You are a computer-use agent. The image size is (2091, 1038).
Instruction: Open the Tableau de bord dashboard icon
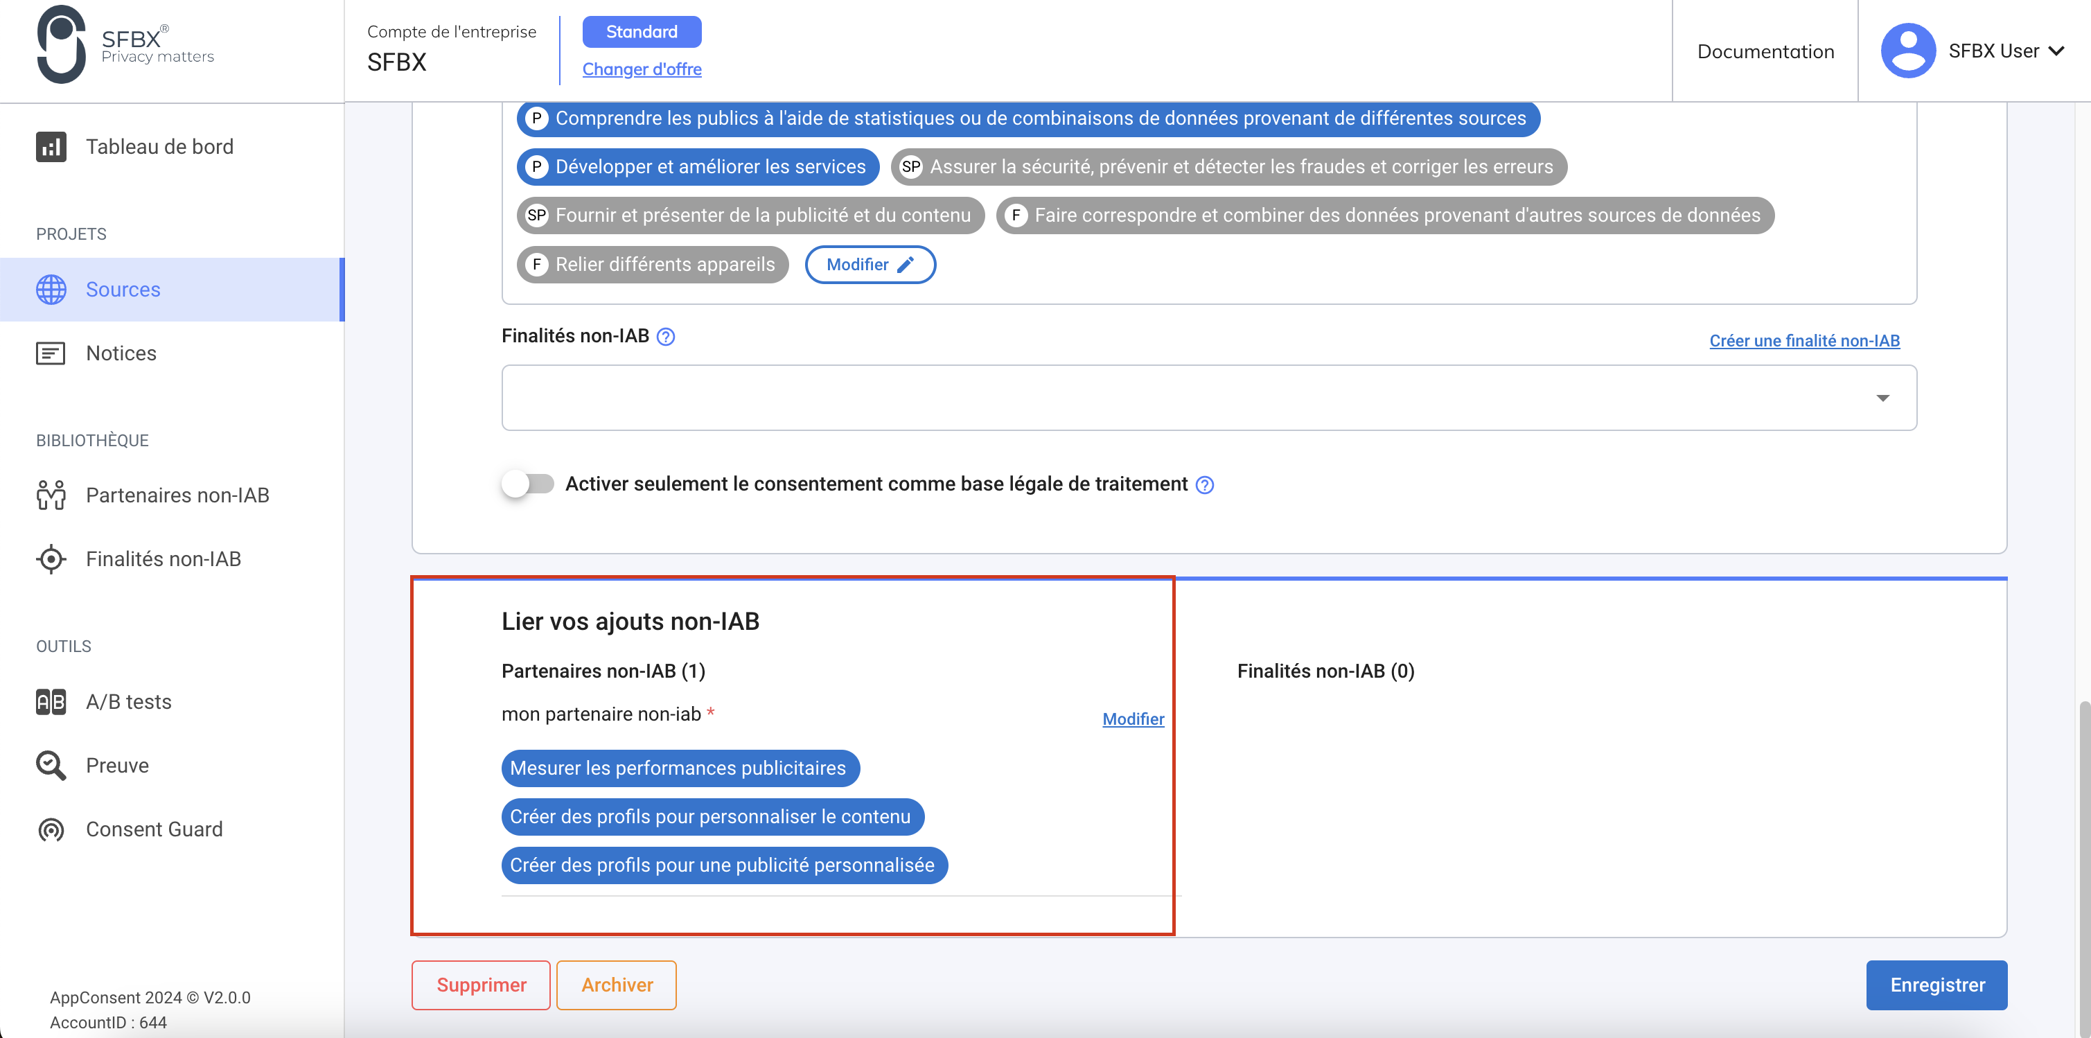pos(51,147)
